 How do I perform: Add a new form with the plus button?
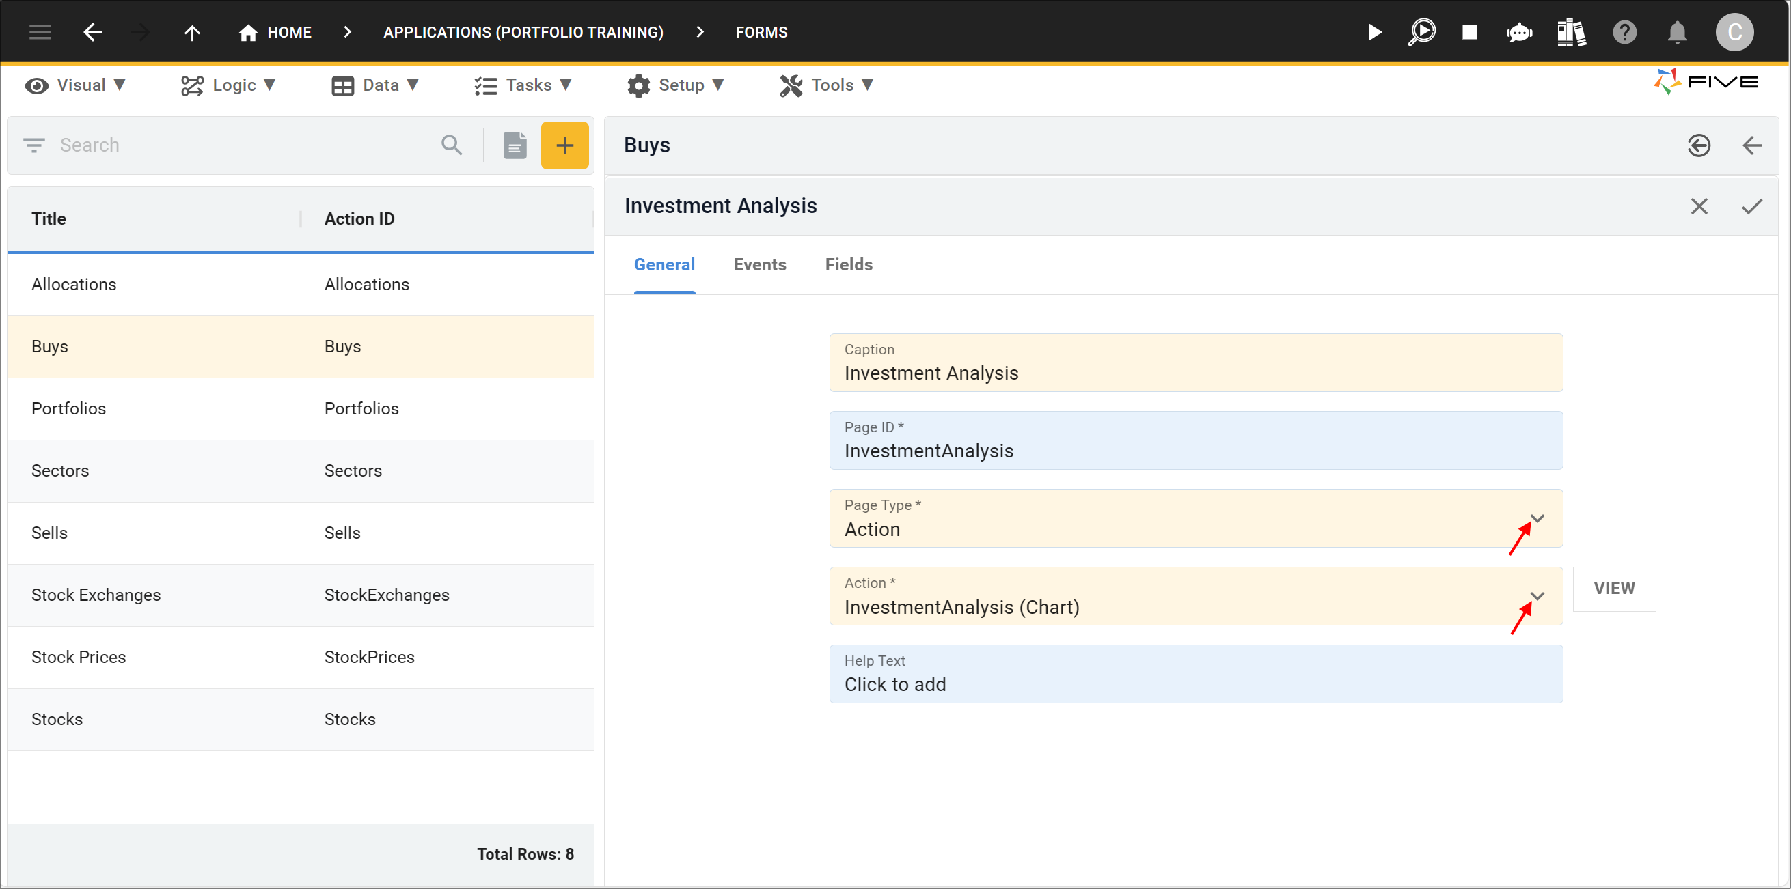(x=564, y=145)
